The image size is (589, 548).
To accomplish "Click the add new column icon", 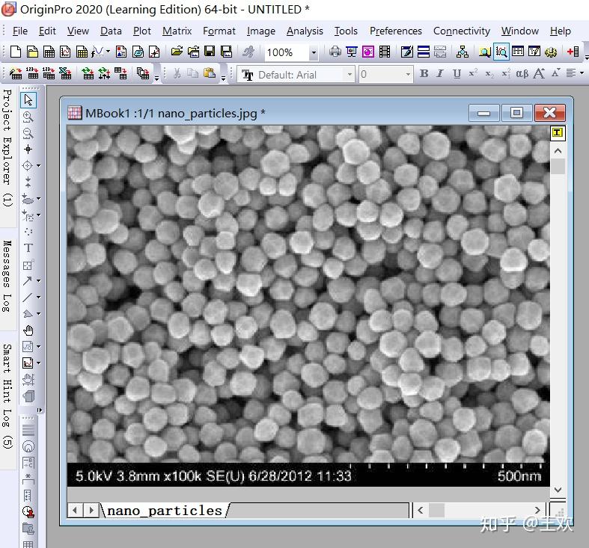I will tap(573, 52).
